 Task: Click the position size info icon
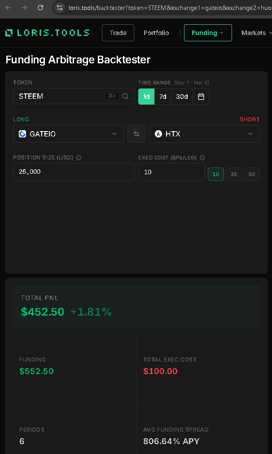point(79,158)
